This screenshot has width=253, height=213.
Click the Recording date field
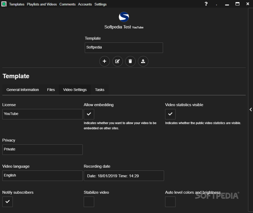(x=124, y=176)
